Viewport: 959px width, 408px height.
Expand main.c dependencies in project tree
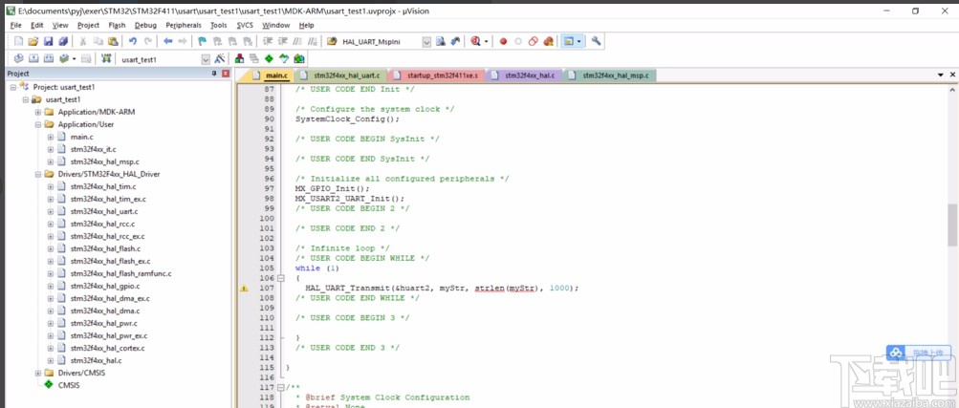[x=50, y=137]
